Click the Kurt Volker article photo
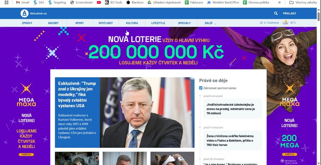Viewport: 321px width, 165px height. (x=147, y=113)
